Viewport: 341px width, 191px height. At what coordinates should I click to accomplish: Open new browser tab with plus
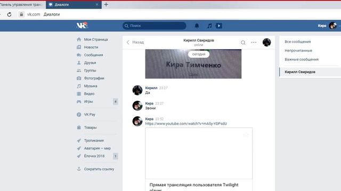[x=106, y=5]
